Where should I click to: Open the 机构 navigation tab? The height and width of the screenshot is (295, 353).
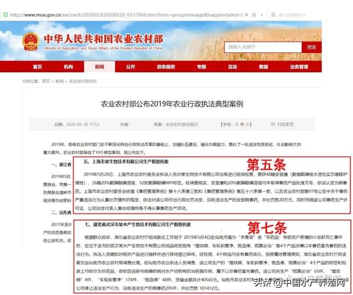pyautogui.click(x=68, y=67)
